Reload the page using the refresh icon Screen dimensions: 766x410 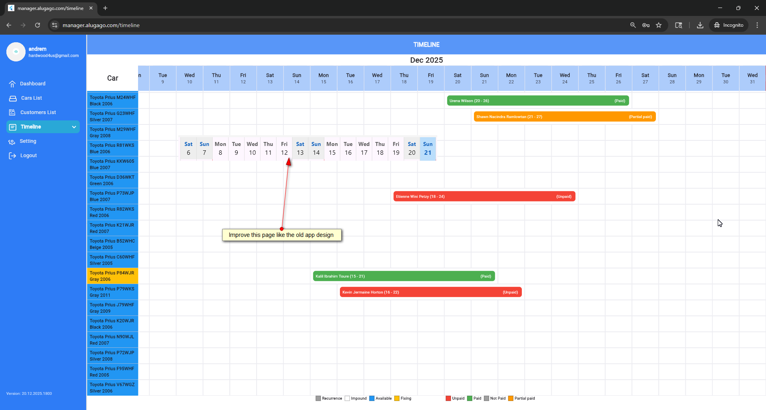[x=38, y=25]
